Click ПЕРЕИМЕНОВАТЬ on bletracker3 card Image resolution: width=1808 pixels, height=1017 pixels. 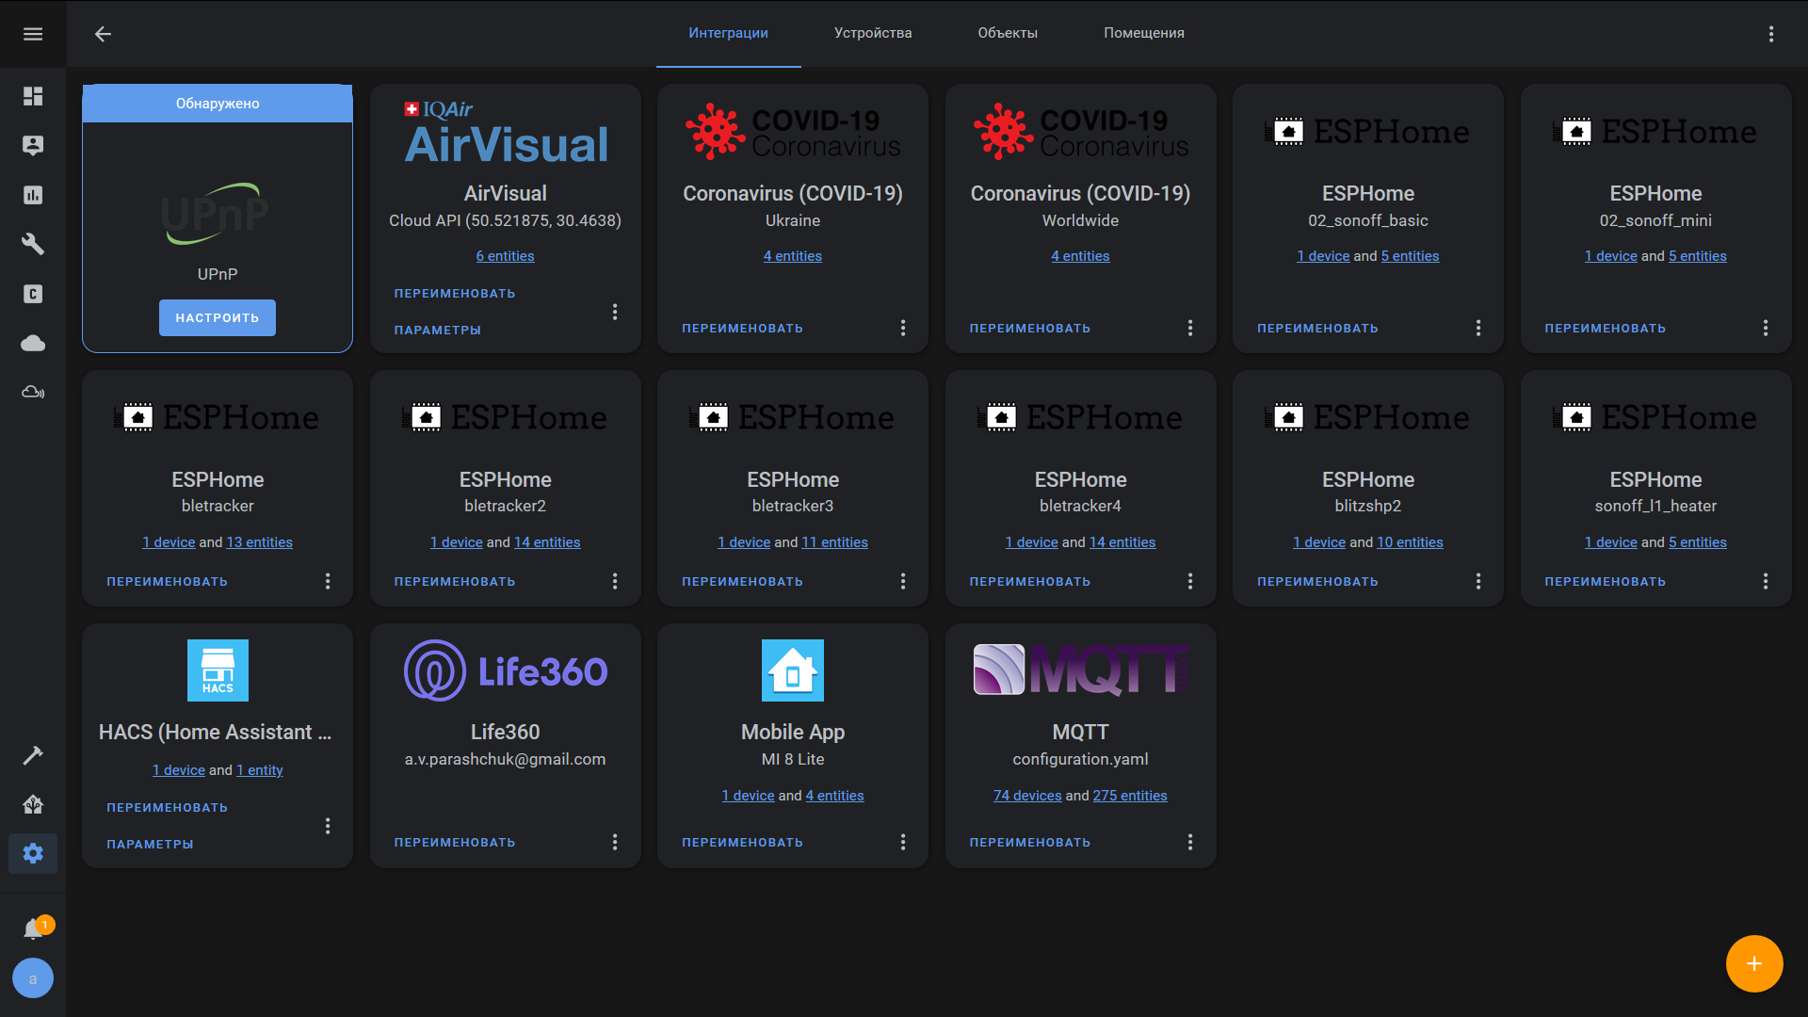click(742, 582)
